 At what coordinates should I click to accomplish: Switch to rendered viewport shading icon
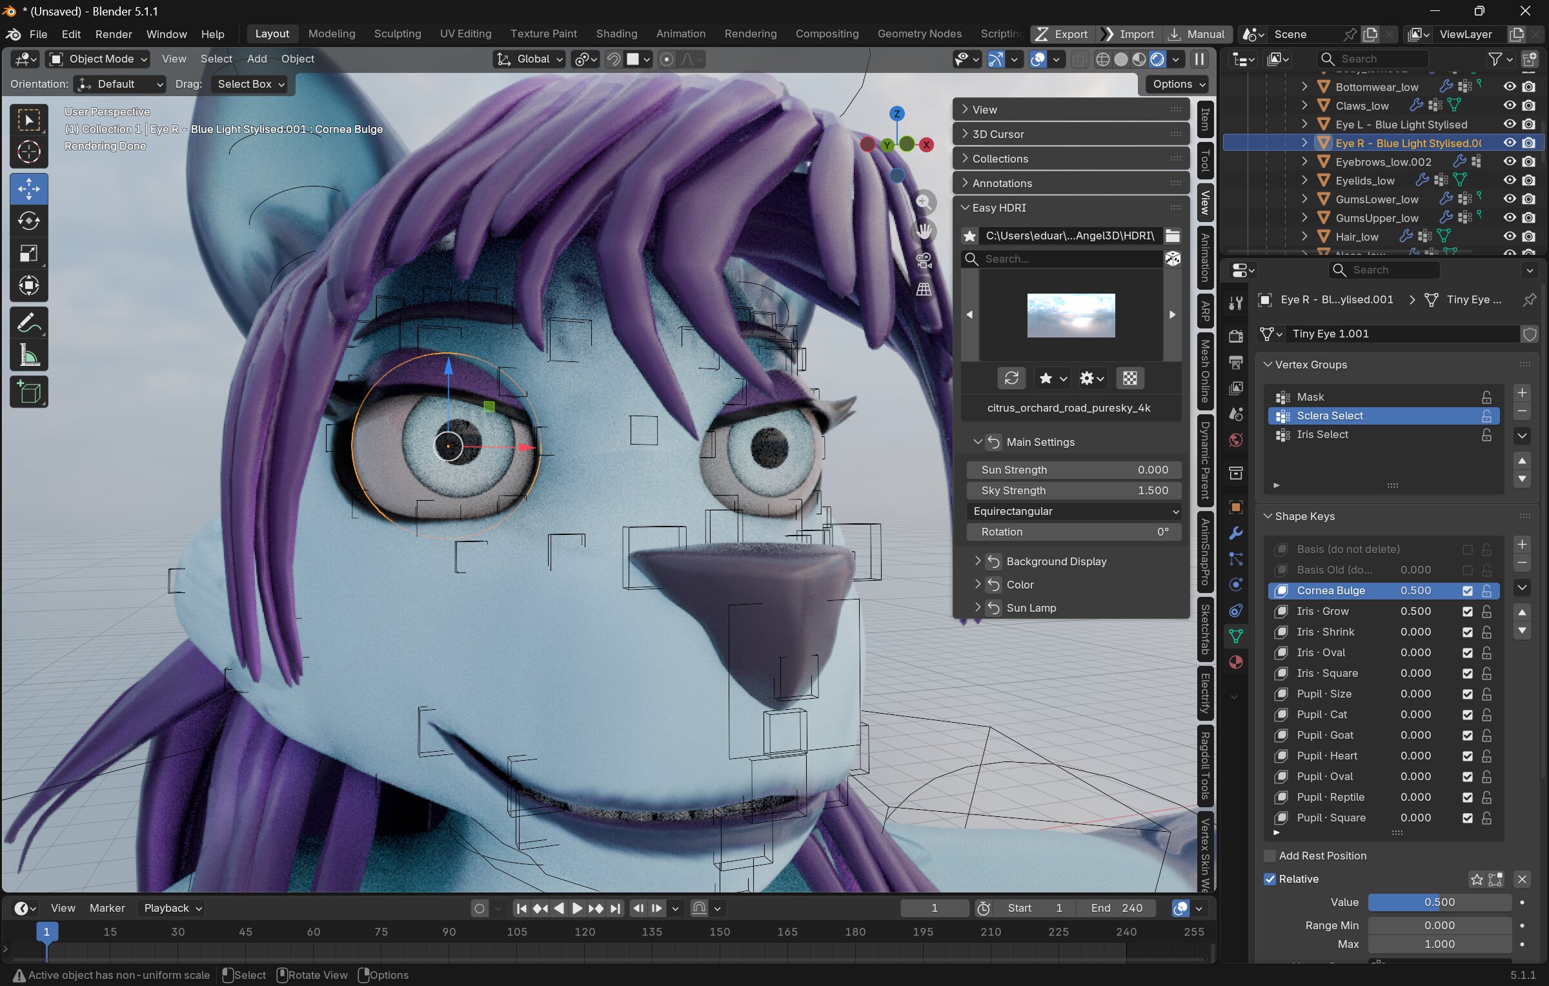pyautogui.click(x=1157, y=59)
